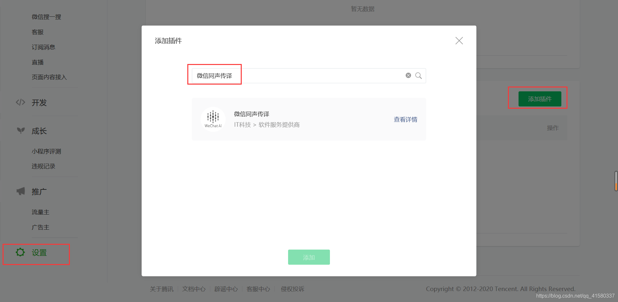Viewport: 618px width, 302px height.
Task: Open 违规记录 in the sidebar
Action: [43, 166]
